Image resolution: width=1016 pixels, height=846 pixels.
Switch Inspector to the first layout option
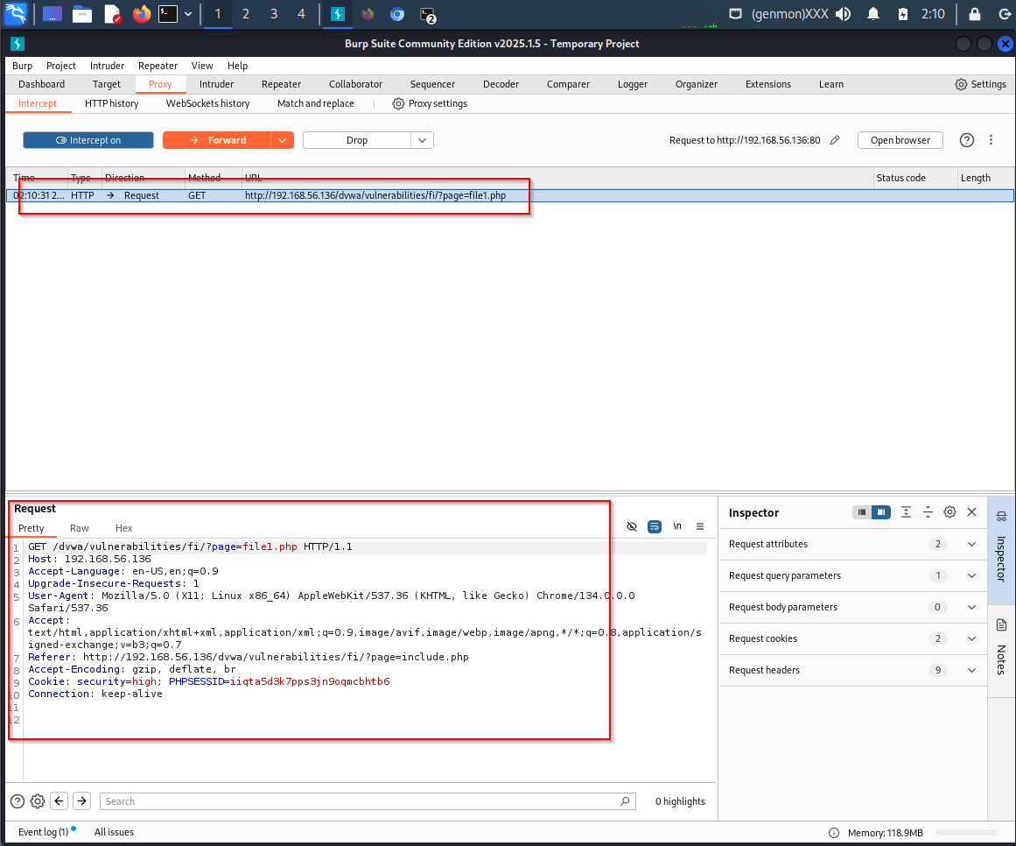tap(862, 512)
